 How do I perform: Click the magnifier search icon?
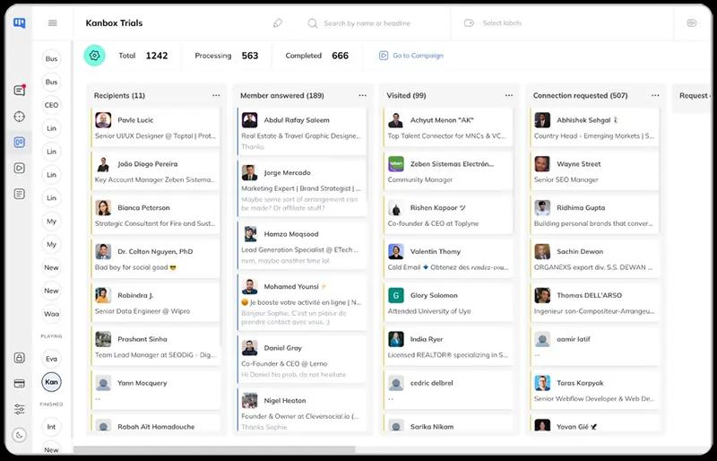coord(312,23)
